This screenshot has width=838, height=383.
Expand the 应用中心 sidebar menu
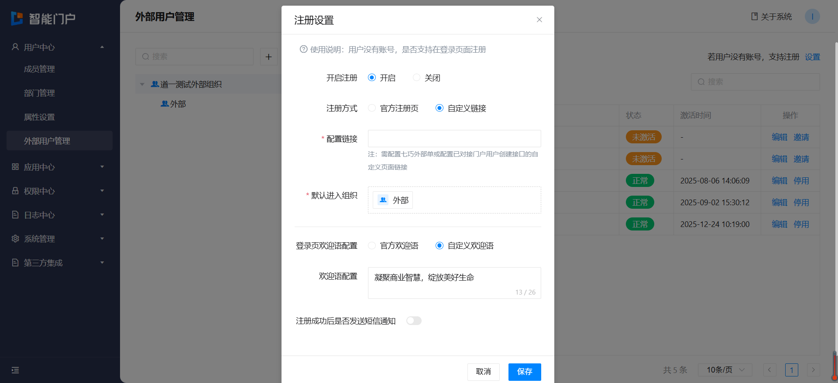tap(59, 167)
